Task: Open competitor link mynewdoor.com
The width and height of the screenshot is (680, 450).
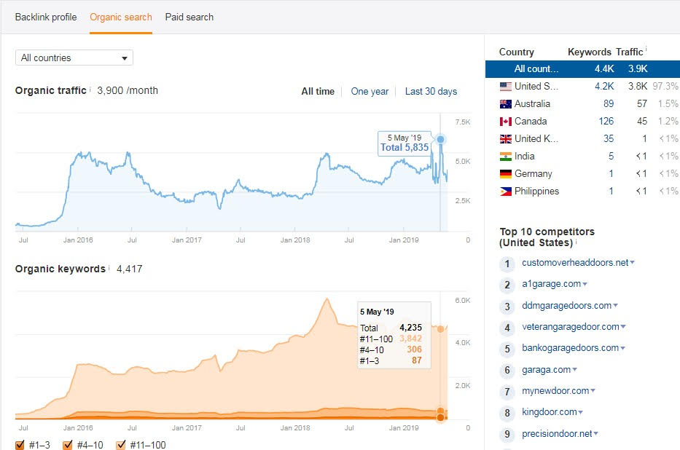Action: tap(555, 391)
